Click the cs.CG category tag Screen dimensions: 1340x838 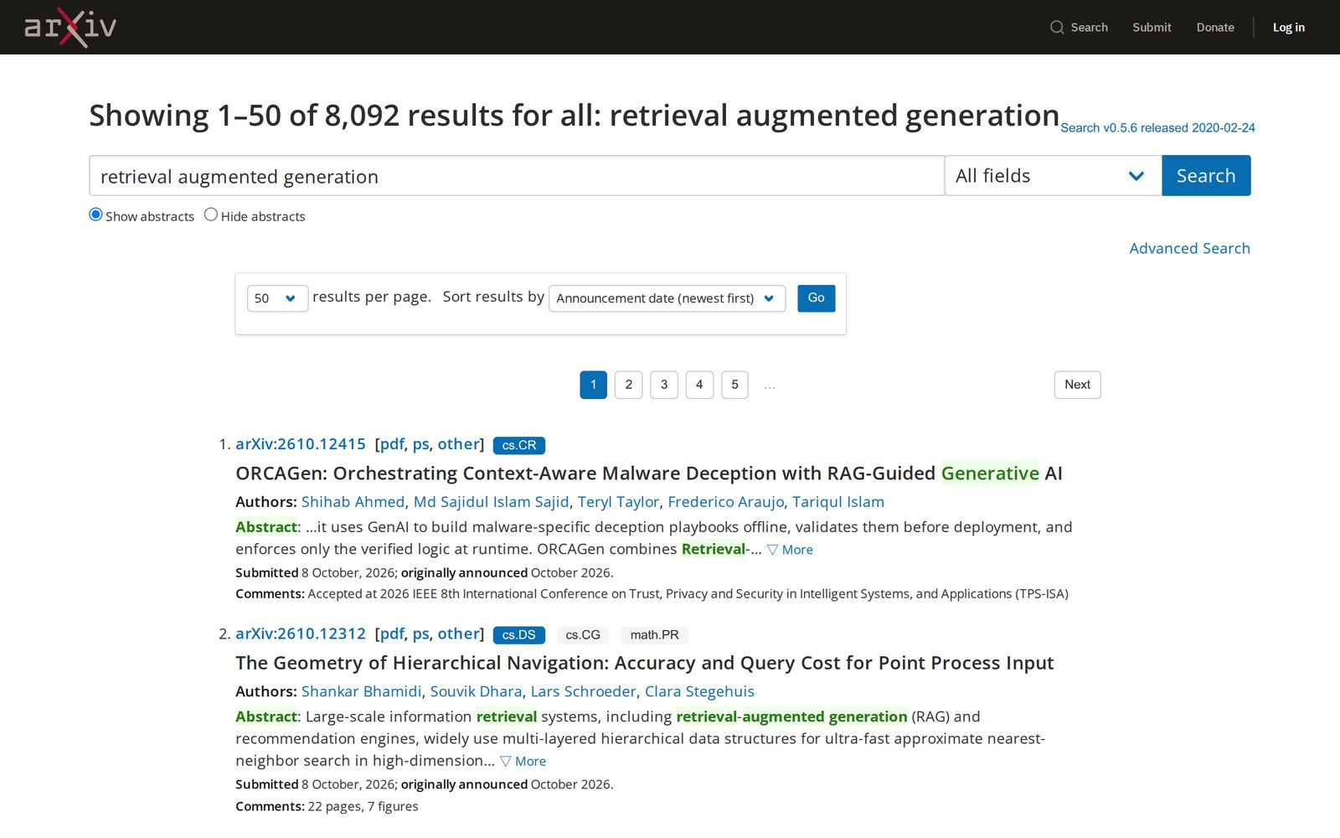click(583, 635)
